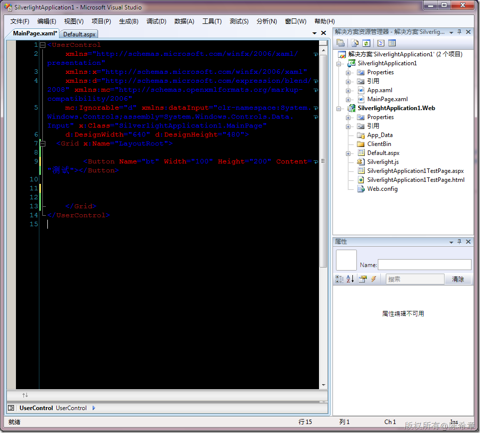Open the active files dropdown arrow beside tabs
Screen dimensions: 480x433
coord(315,33)
